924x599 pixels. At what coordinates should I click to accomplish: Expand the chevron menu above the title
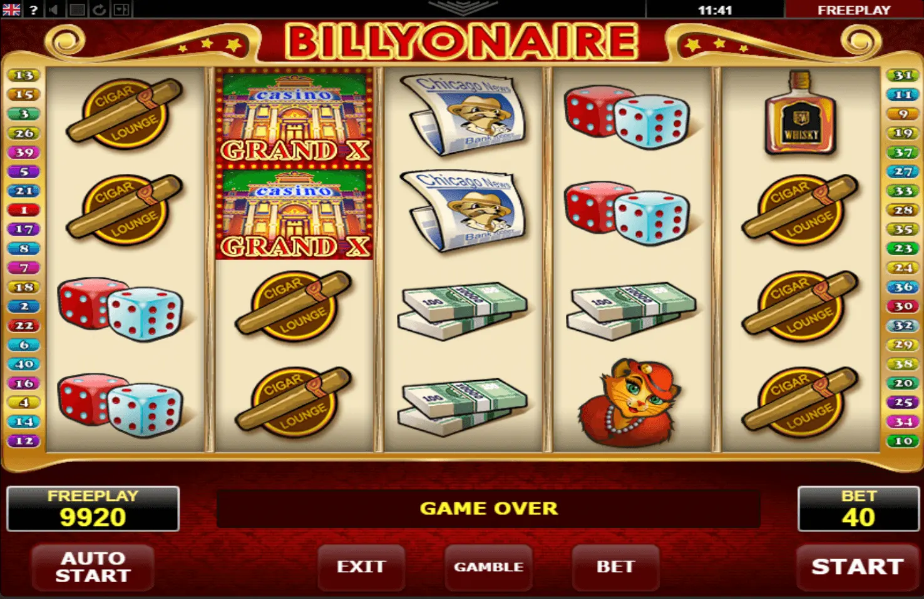pyautogui.click(x=463, y=8)
